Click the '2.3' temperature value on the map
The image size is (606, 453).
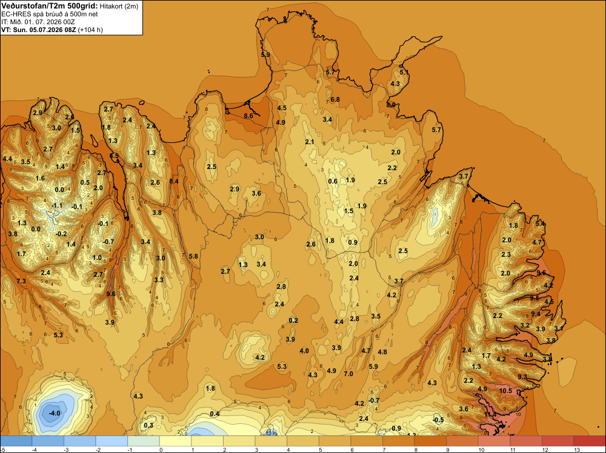[506, 254]
